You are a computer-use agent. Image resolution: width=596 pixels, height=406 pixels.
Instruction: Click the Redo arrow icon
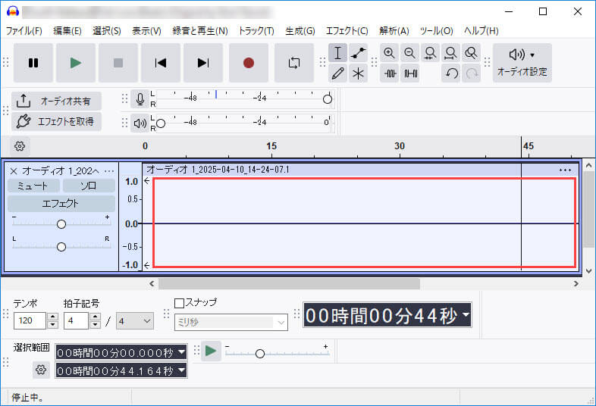point(472,73)
